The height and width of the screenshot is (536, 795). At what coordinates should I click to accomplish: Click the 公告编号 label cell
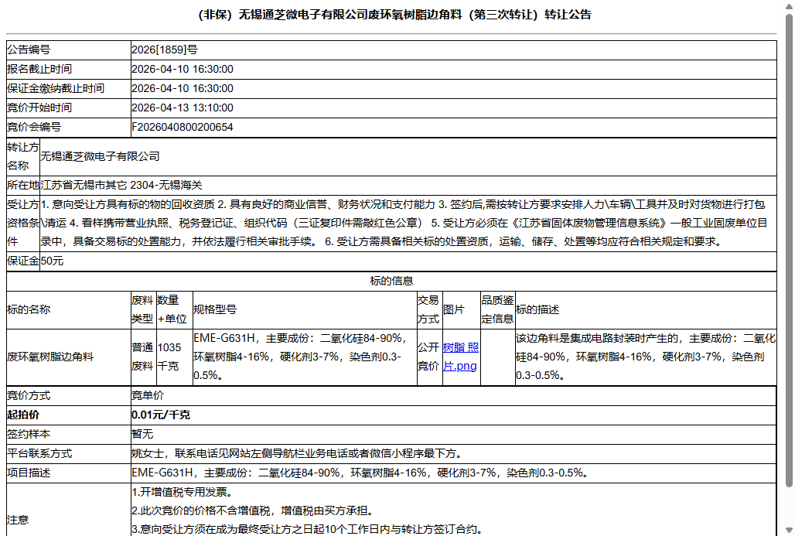69,50
